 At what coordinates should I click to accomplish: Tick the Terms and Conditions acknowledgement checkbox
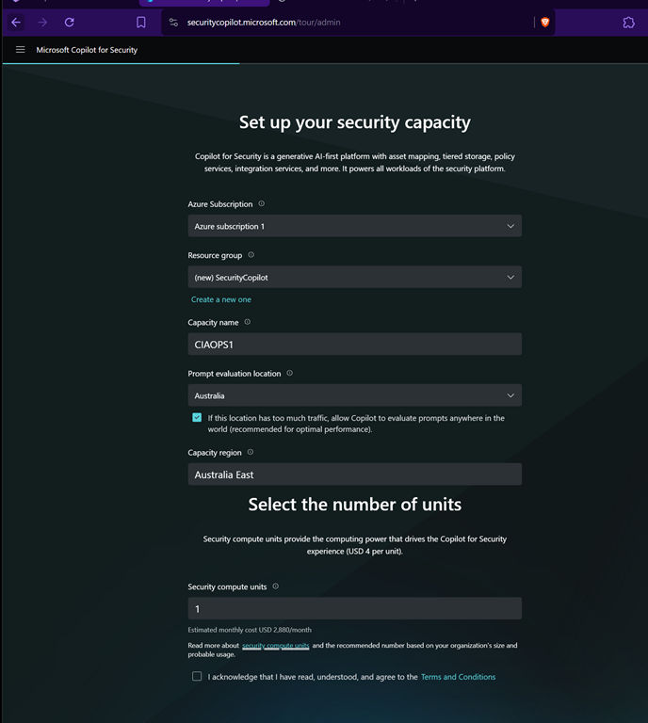point(197,676)
